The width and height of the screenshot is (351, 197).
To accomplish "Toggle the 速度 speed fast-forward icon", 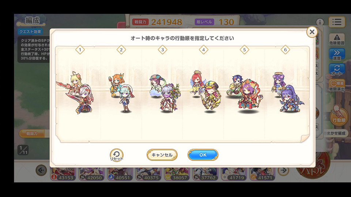I will pos(337,54).
